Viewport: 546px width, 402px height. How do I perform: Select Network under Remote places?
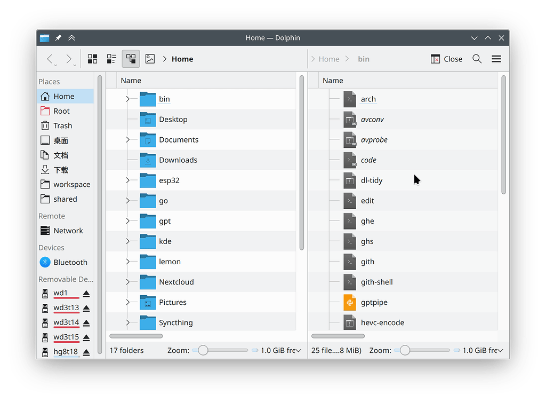68,231
